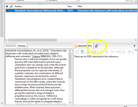Click the Science journal link in preview
This screenshot has width=138, height=107.
click(36, 56)
